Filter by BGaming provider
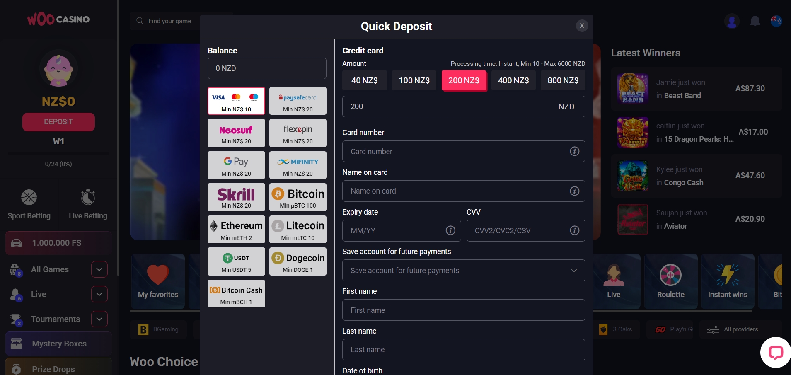Image resolution: width=791 pixels, height=375 pixels. tap(158, 329)
